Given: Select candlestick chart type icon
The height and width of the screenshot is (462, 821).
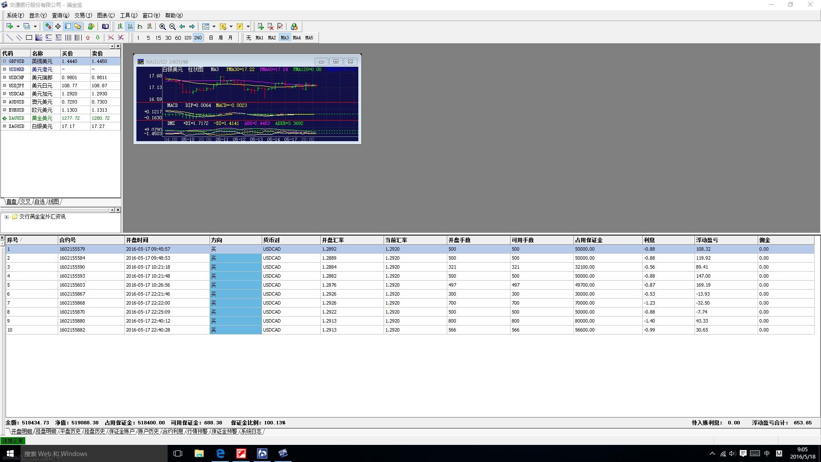Looking at the screenshot, I should pos(120,27).
